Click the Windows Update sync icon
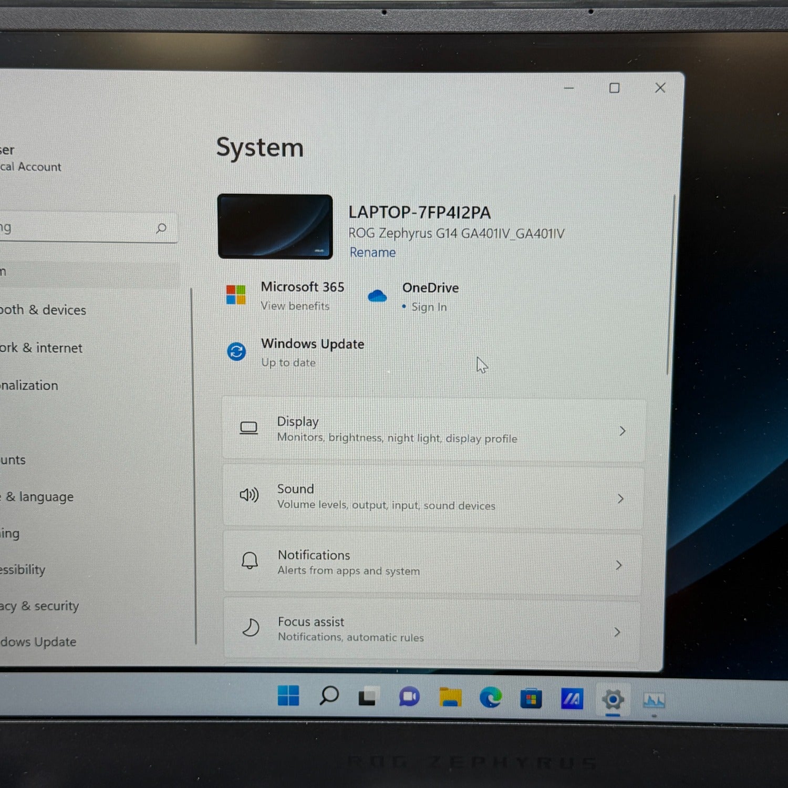This screenshot has width=788, height=788. pyautogui.click(x=236, y=351)
